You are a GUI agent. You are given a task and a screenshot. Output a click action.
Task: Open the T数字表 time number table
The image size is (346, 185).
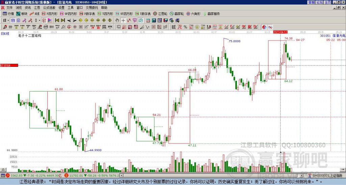pyautogui.click(x=143, y=14)
